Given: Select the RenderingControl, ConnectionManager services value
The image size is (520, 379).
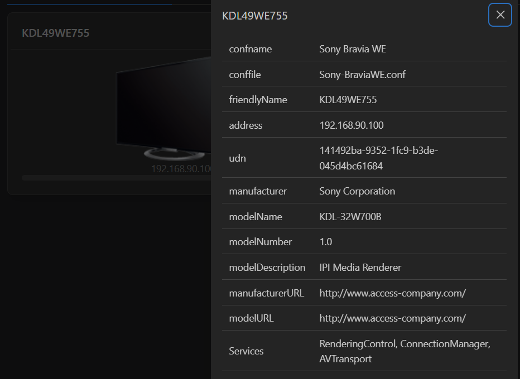Looking at the screenshot, I should (405, 351).
